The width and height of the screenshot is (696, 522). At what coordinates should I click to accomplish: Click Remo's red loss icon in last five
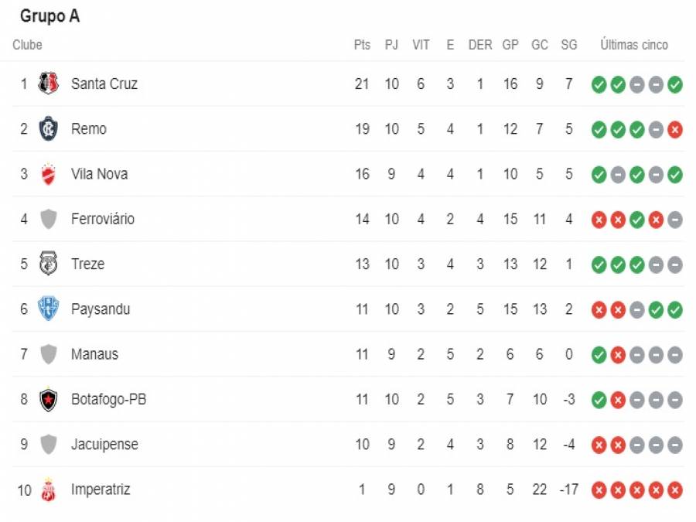(x=674, y=130)
